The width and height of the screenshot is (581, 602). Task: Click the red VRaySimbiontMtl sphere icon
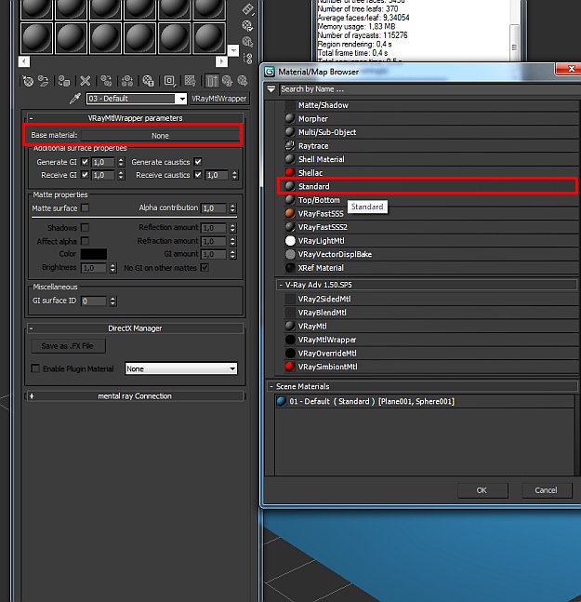coord(290,367)
